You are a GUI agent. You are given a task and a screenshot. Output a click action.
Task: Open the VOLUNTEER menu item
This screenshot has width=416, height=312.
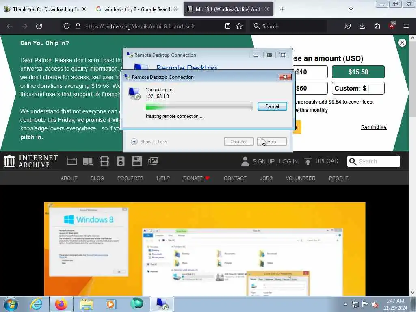click(x=301, y=178)
